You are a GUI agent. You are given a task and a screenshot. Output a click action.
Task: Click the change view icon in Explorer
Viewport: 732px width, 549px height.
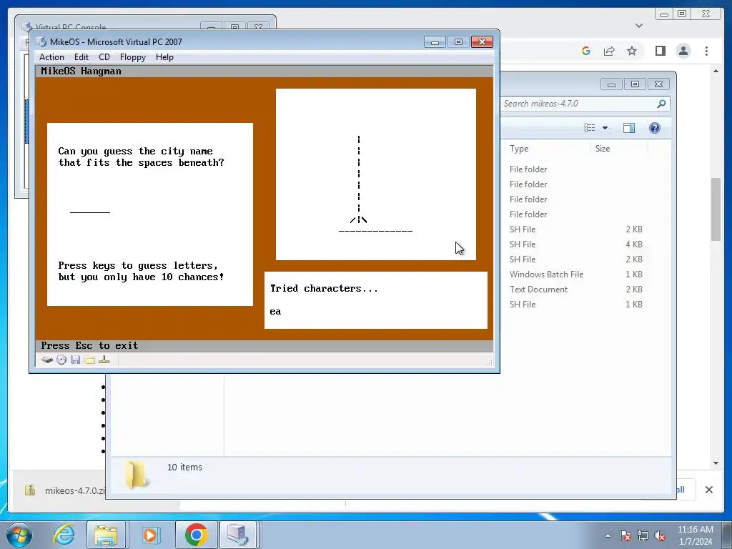pos(590,128)
